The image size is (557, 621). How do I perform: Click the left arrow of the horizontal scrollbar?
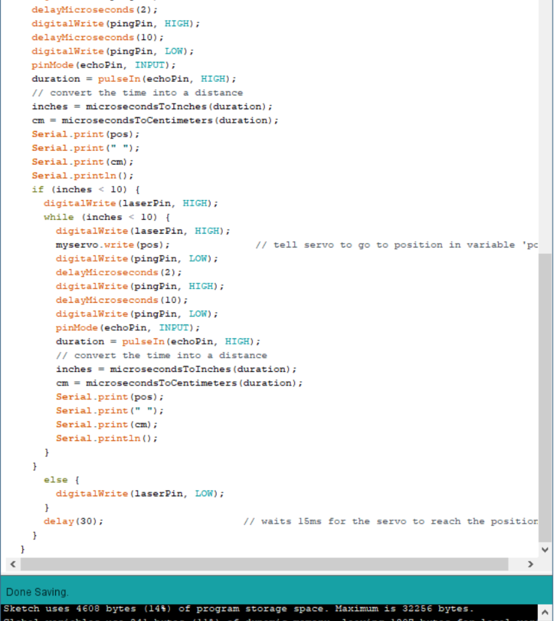click(12, 564)
